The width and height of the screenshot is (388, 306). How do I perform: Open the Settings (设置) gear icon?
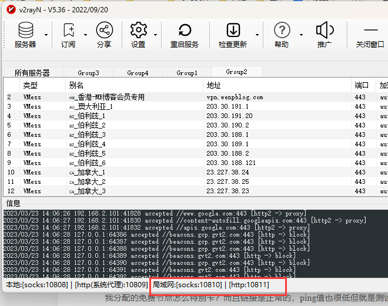138,30
